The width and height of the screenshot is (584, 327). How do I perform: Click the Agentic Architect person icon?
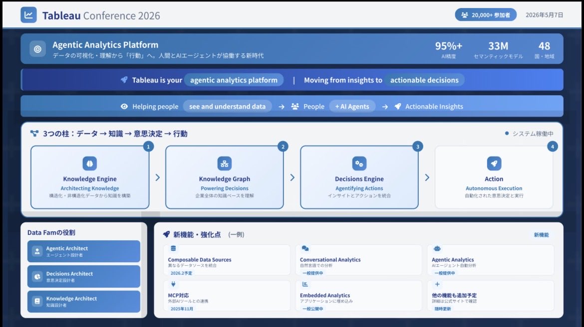coord(37,252)
